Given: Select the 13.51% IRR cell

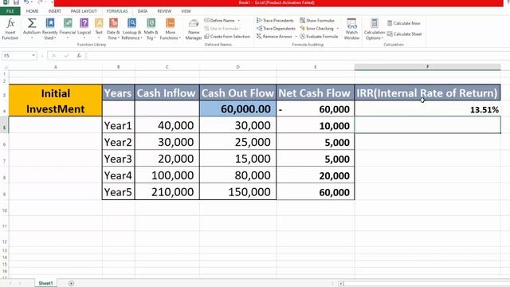Looking at the screenshot, I should click(427, 109).
